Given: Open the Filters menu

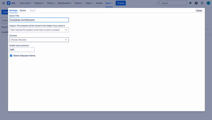Looking at the screenshot, I should (x=51, y=3).
